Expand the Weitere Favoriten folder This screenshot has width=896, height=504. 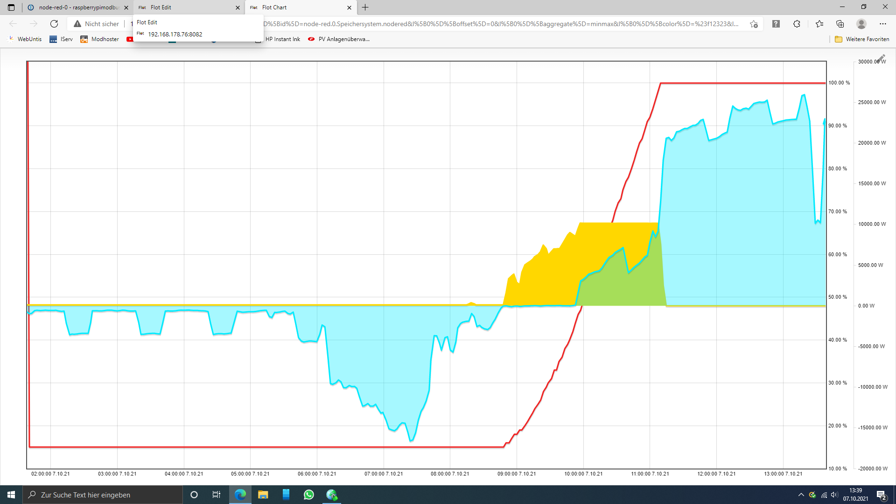tap(862, 39)
